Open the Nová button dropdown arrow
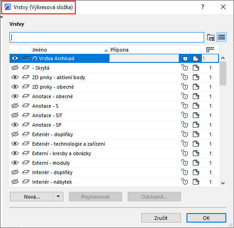Screen dimensions: 234x228 58,196
